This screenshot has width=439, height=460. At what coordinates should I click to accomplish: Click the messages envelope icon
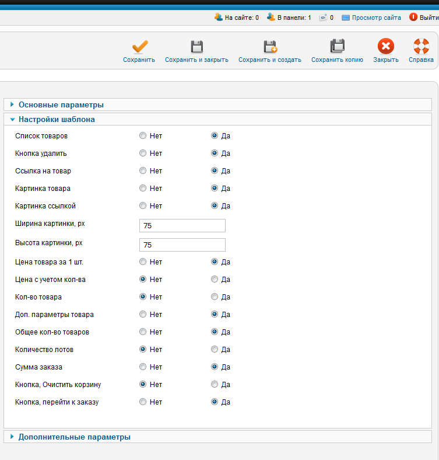coord(323,18)
